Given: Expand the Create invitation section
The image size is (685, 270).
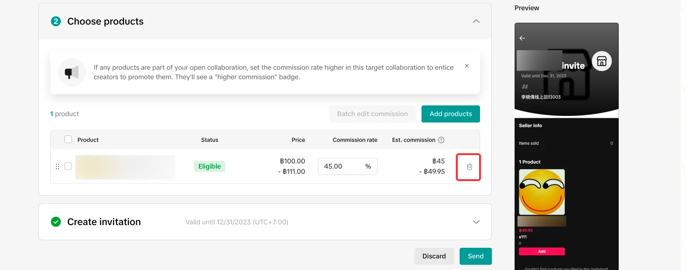Looking at the screenshot, I should pyautogui.click(x=476, y=222).
